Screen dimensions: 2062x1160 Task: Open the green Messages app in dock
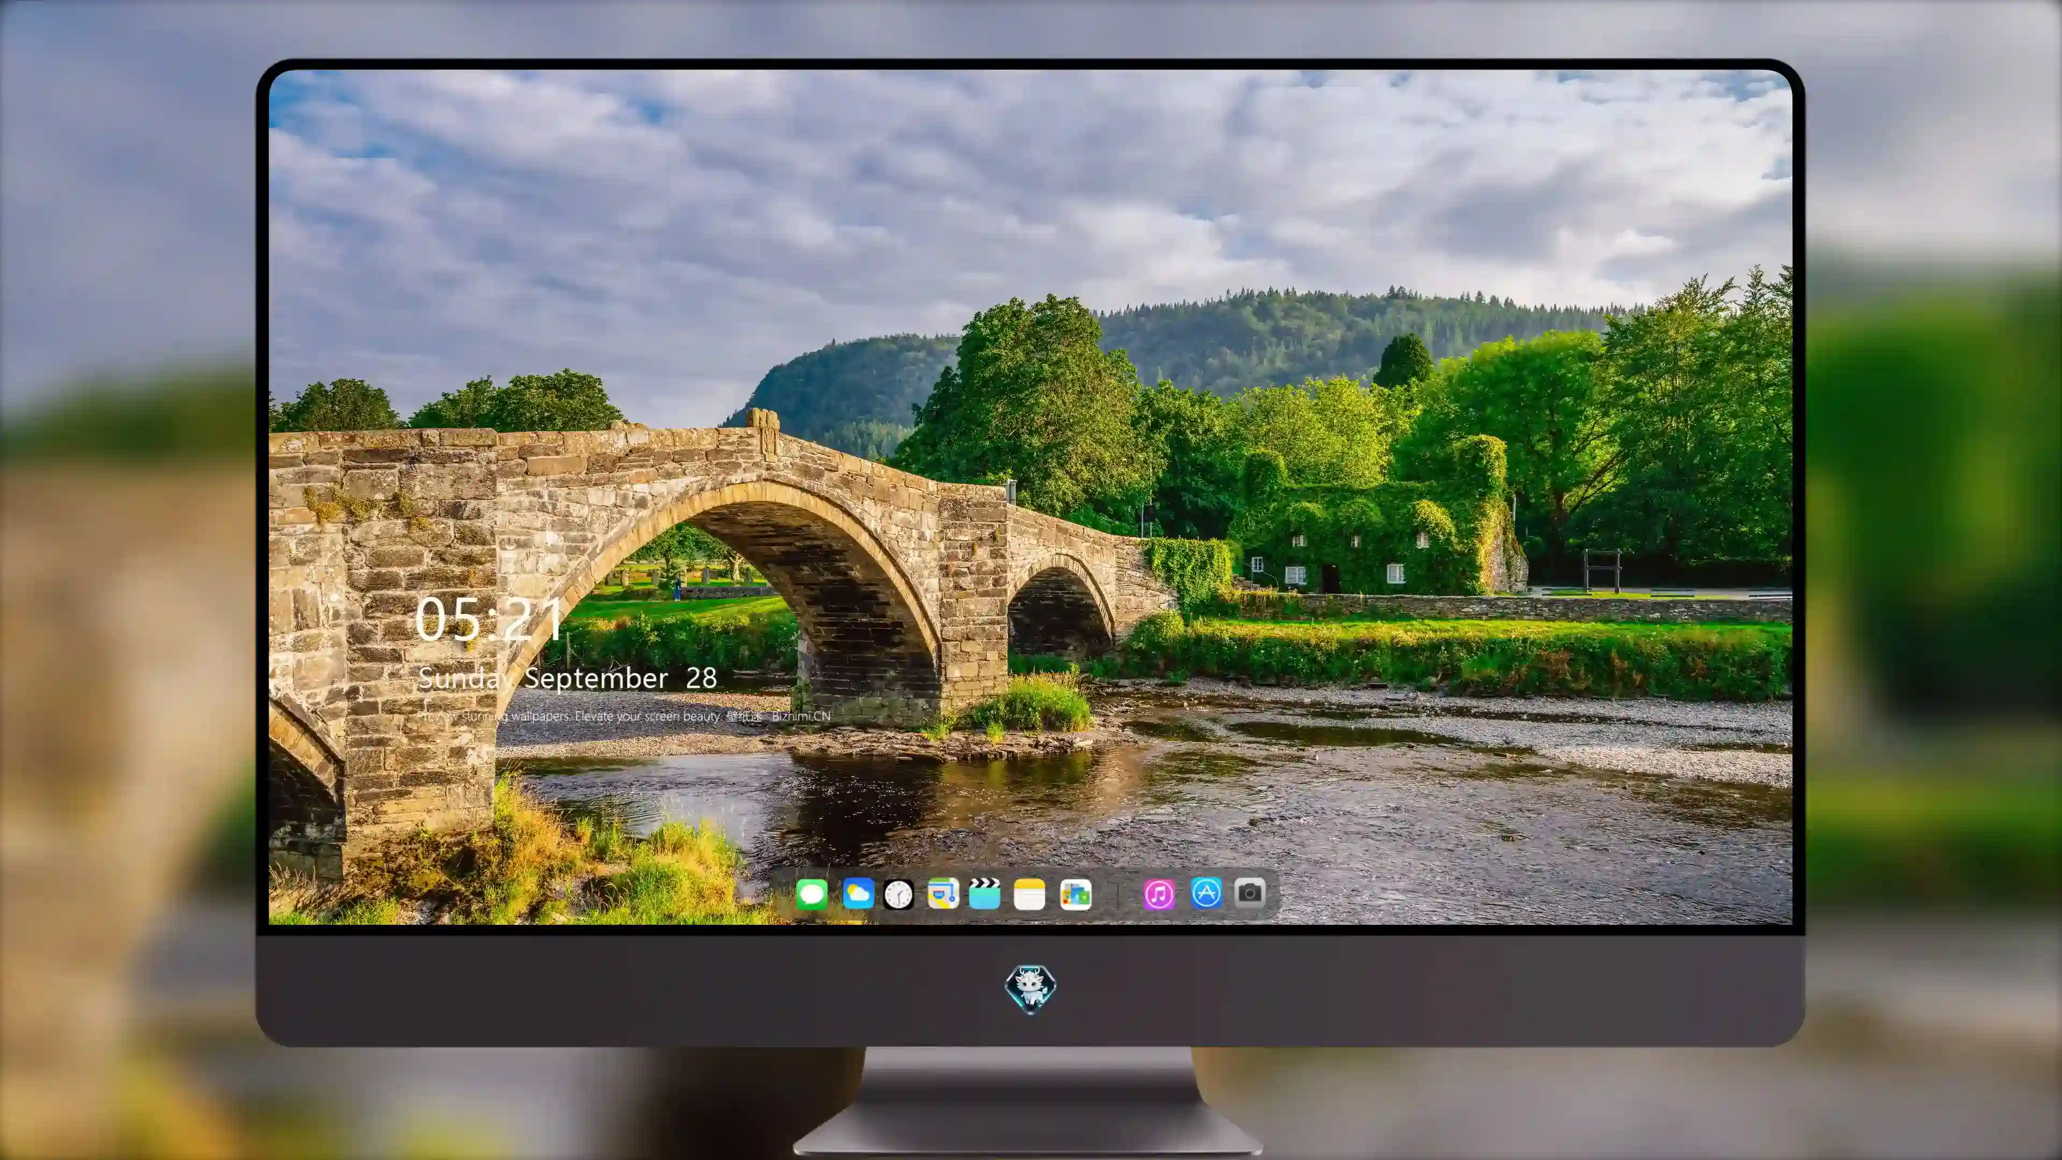point(812,894)
